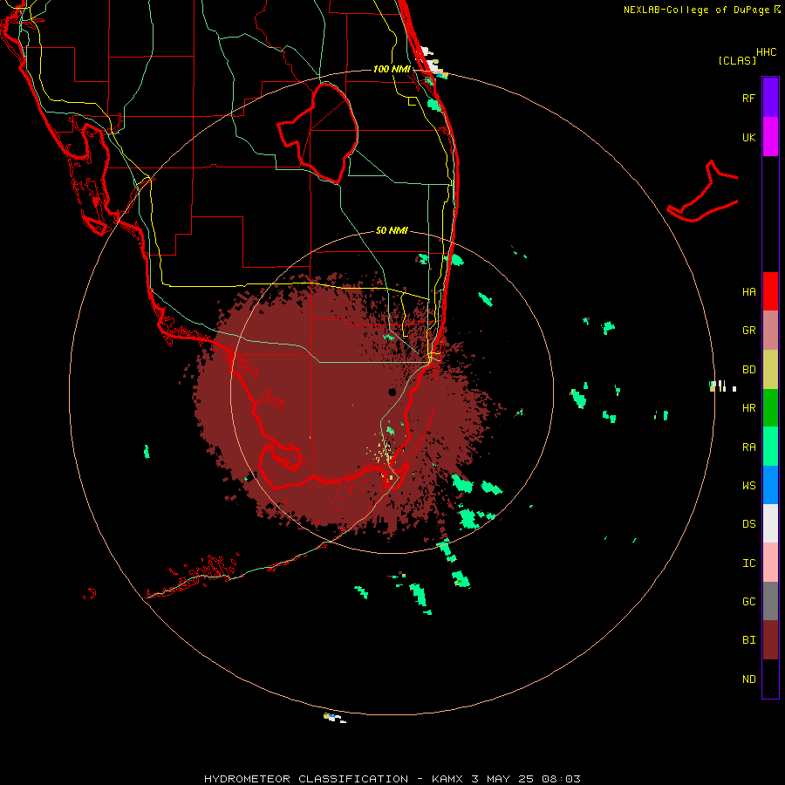
Task: Click the RA legend label
Action: 748,447
